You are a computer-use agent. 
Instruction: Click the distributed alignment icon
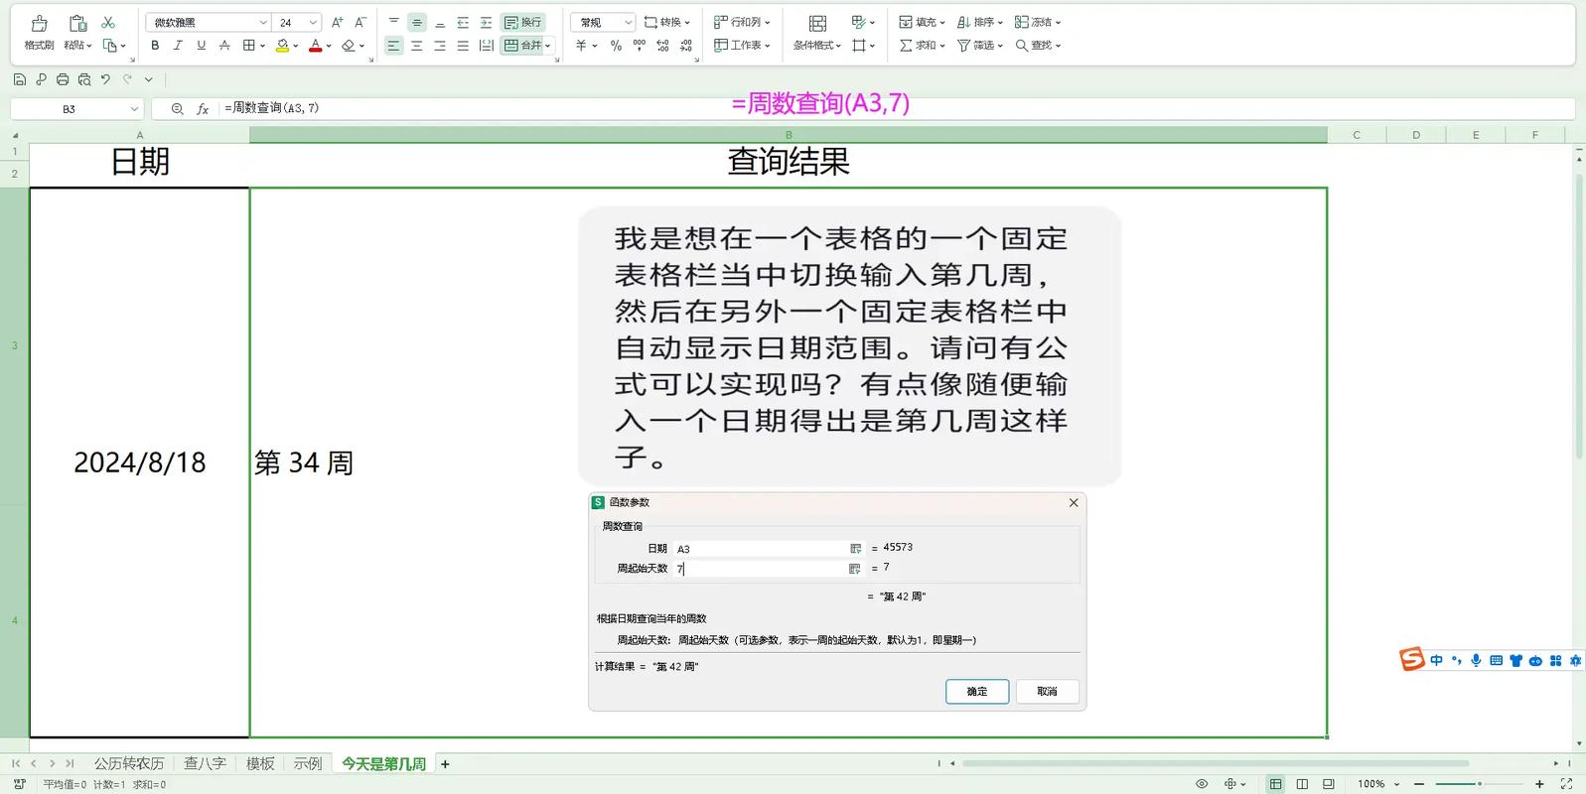[486, 46]
